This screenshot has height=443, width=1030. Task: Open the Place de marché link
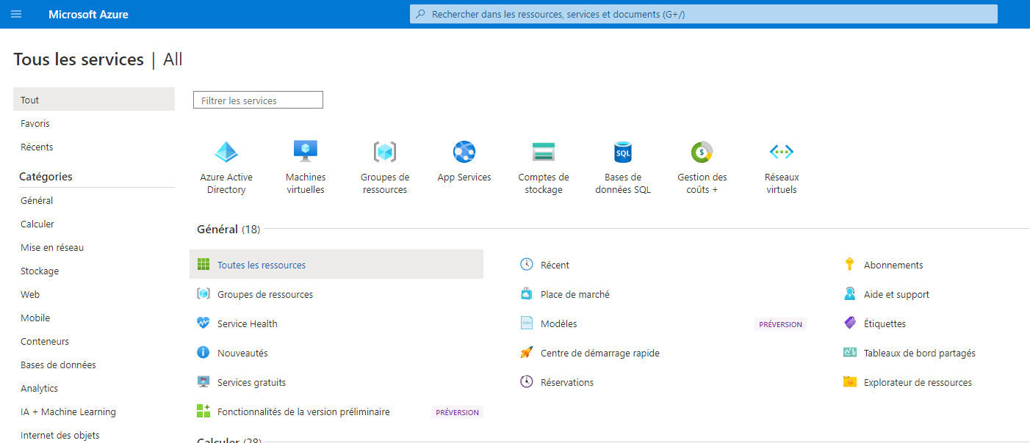(575, 294)
